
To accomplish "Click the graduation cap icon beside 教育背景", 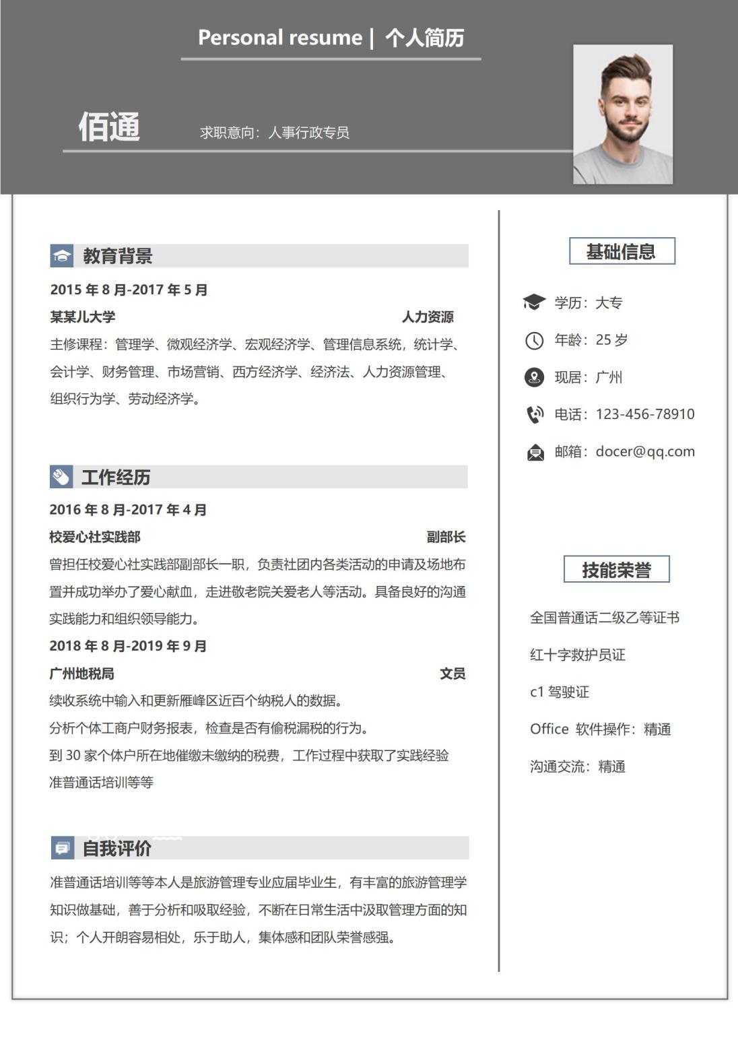I will coord(62,256).
